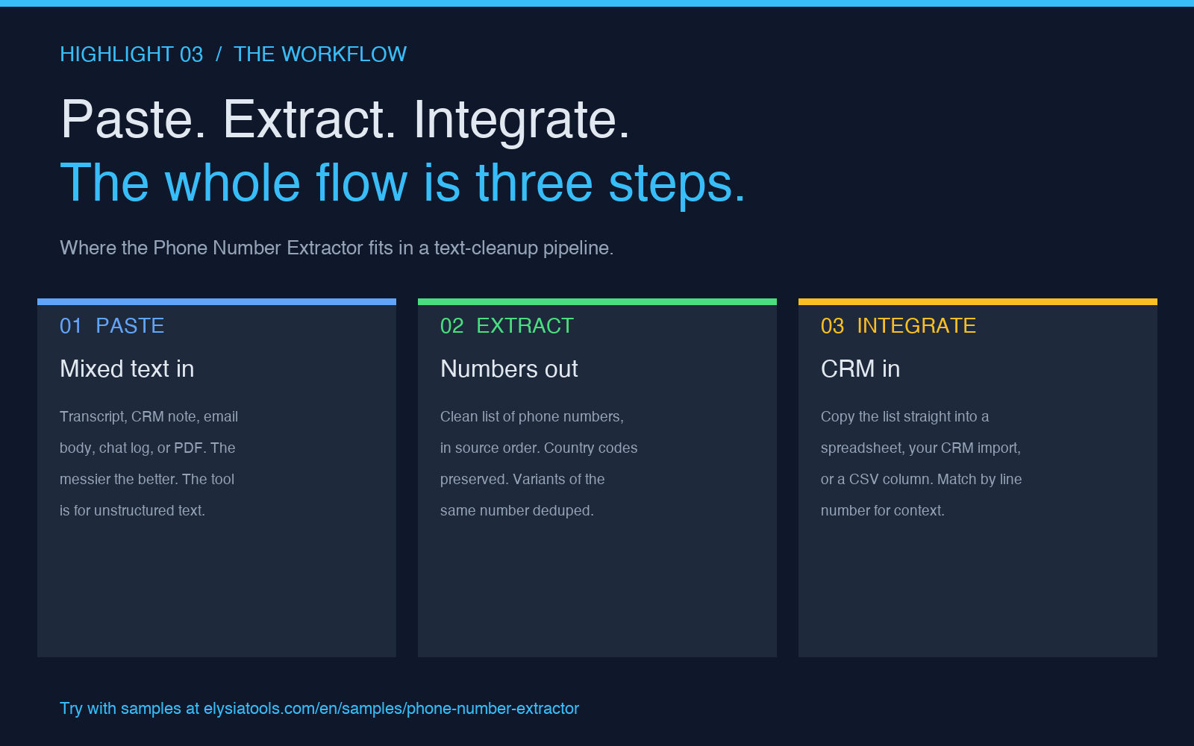Select the '01 PASTE' step label

coord(112,326)
